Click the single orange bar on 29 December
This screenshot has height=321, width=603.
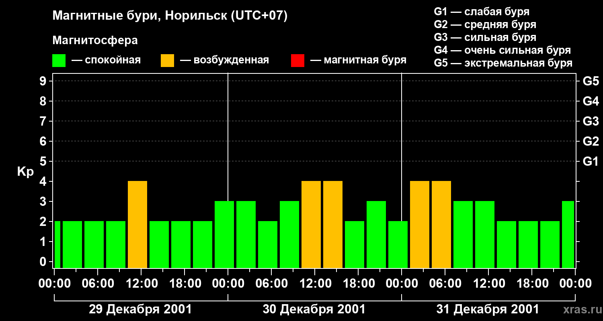tap(137, 225)
